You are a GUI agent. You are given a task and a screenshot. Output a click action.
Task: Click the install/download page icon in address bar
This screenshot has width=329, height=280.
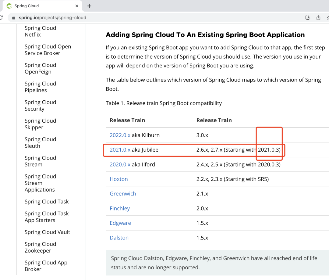pyautogui.click(x=308, y=18)
